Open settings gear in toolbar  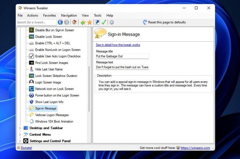coord(112,22)
